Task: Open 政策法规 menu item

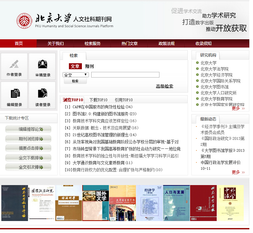Action: [x=166, y=43]
